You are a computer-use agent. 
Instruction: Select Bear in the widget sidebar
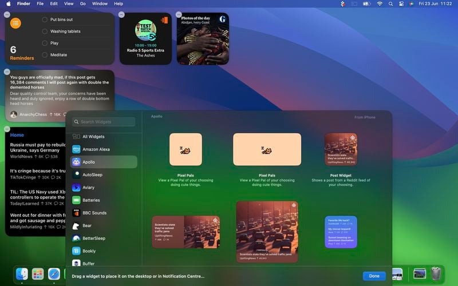[x=104, y=225]
